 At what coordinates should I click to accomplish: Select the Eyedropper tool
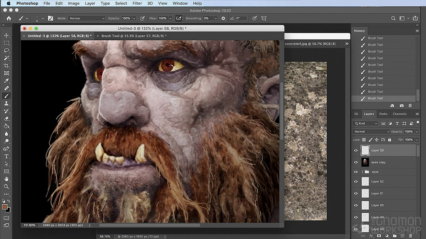pos(6,81)
